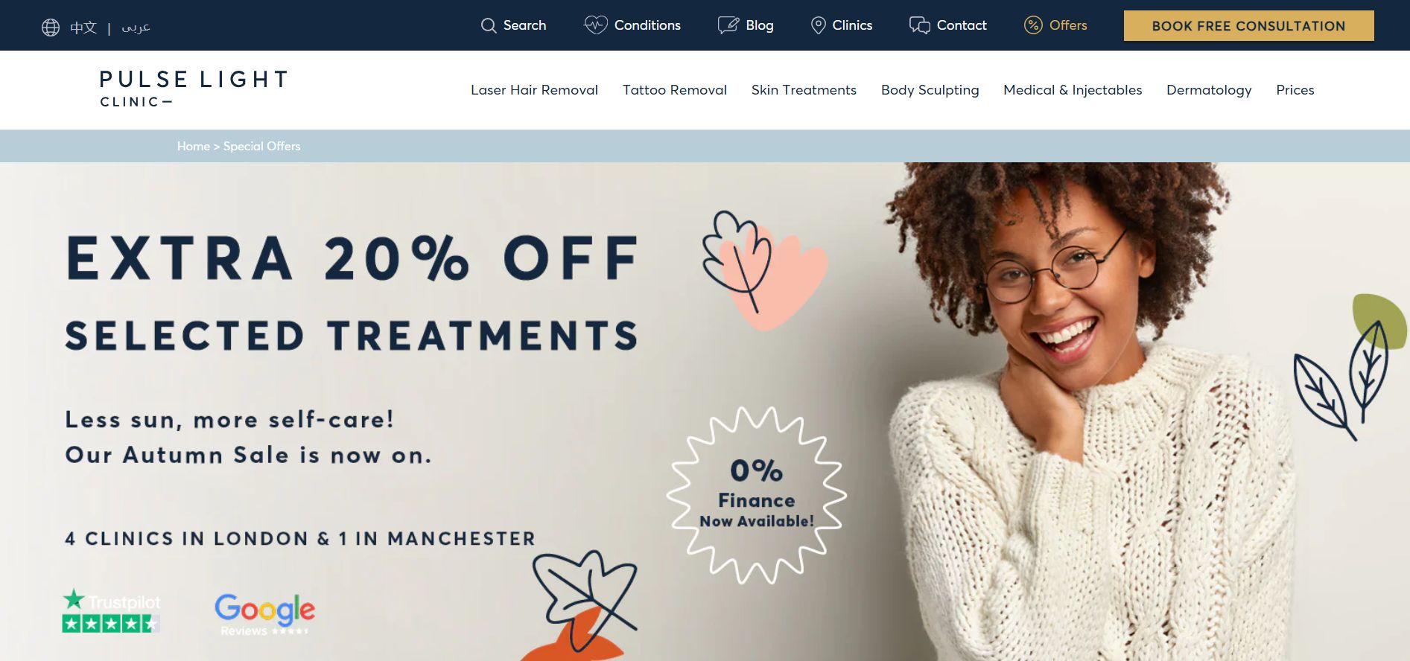Expand Medical & Injectables menu
Screen dimensions: 1410x661
(1073, 90)
